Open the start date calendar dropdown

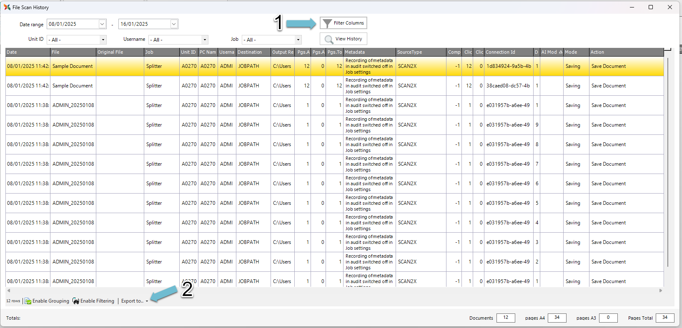click(x=102, y=24)
